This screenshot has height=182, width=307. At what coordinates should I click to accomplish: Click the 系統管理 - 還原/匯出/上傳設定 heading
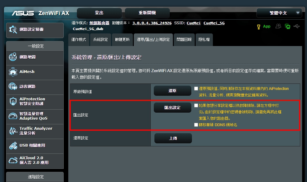coord(106,57)
